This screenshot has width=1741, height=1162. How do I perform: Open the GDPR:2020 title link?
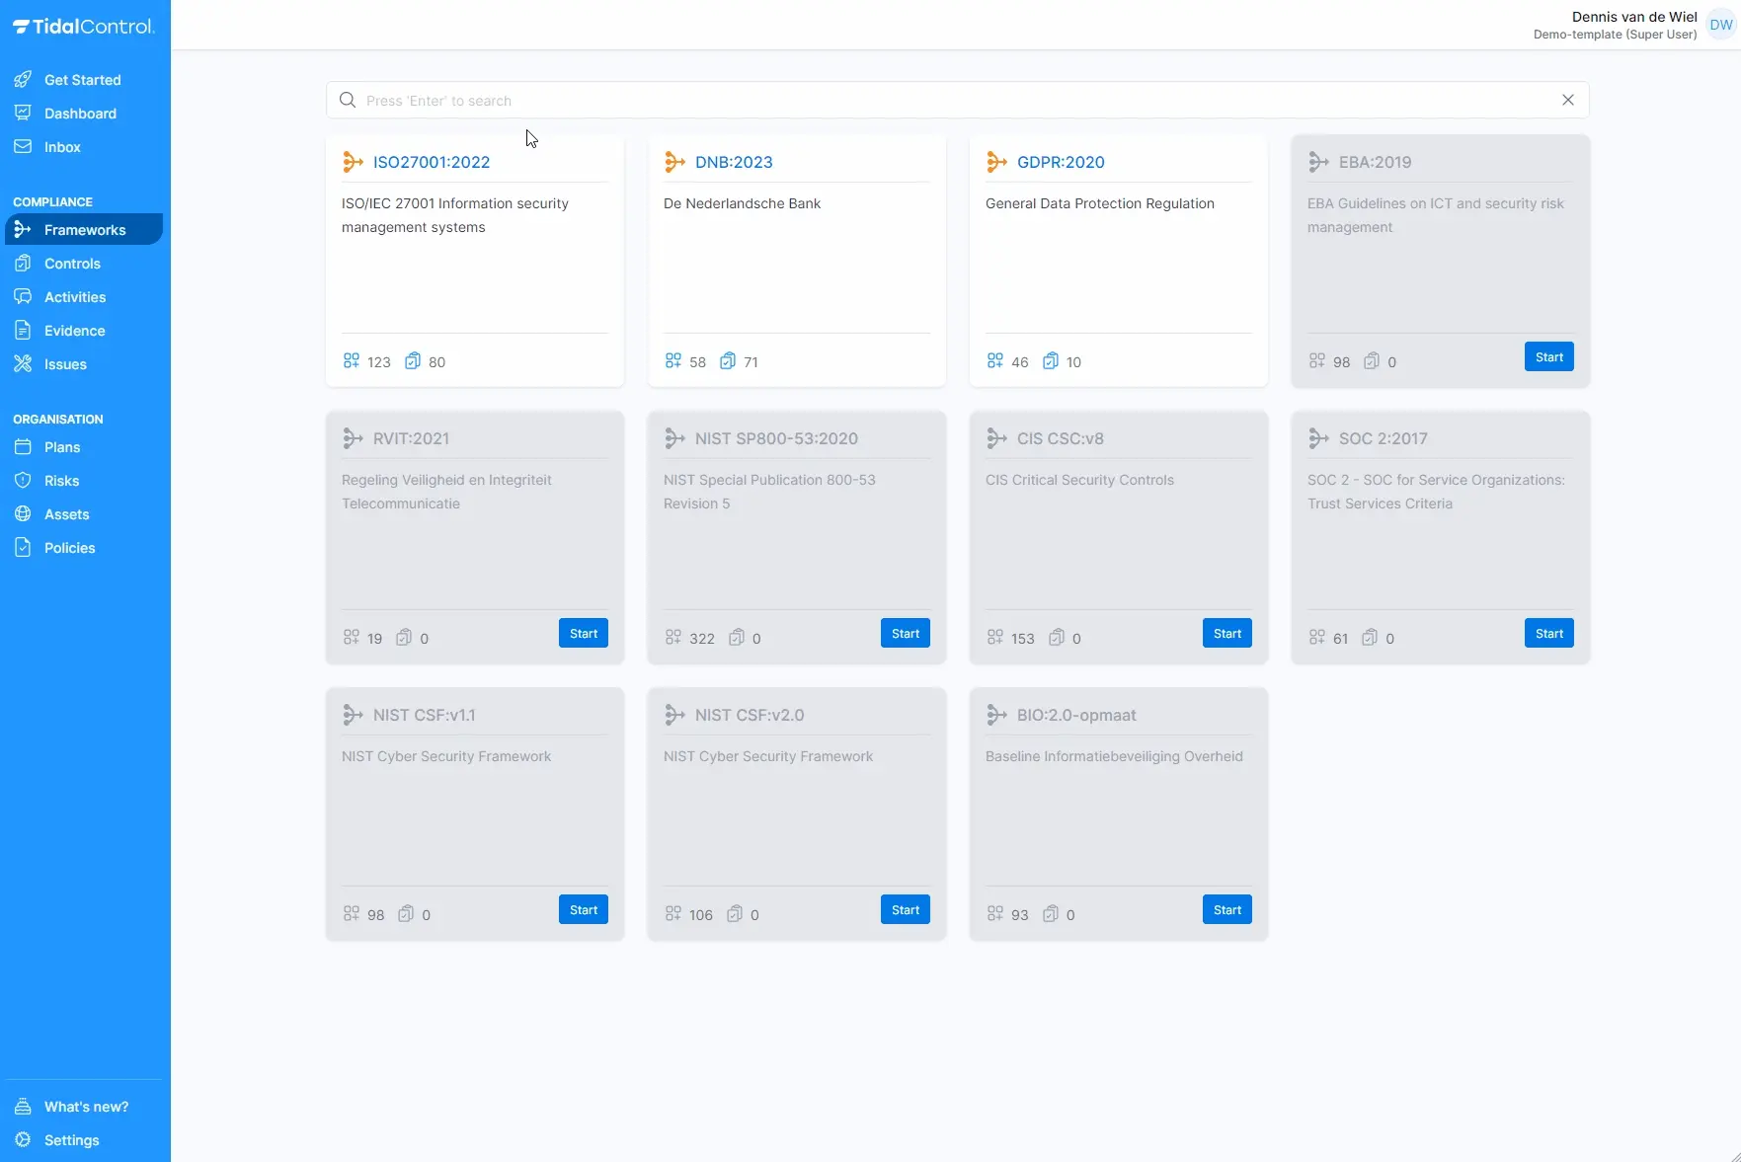[x=1061, y=162]
